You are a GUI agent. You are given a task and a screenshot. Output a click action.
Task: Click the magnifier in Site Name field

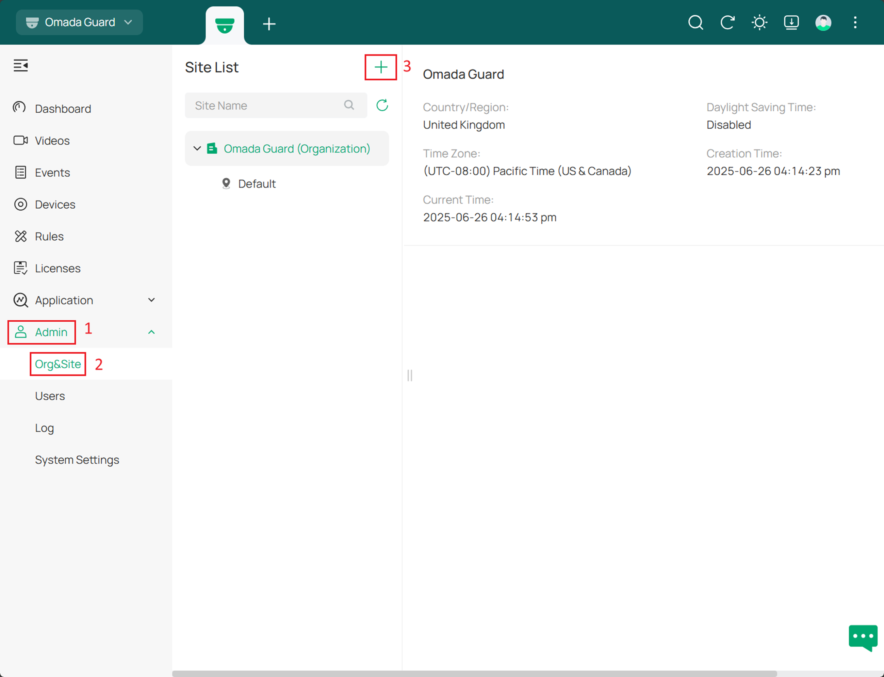(x=349, y=105)
